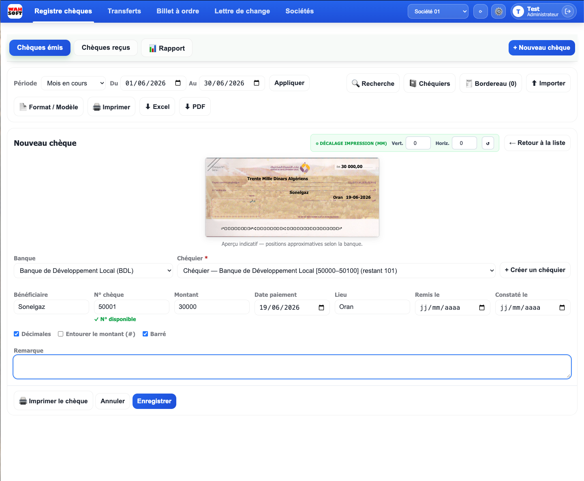Expand the Période Mois en cours dropdown
Screen dimensions: 584x481
[73, 83]
